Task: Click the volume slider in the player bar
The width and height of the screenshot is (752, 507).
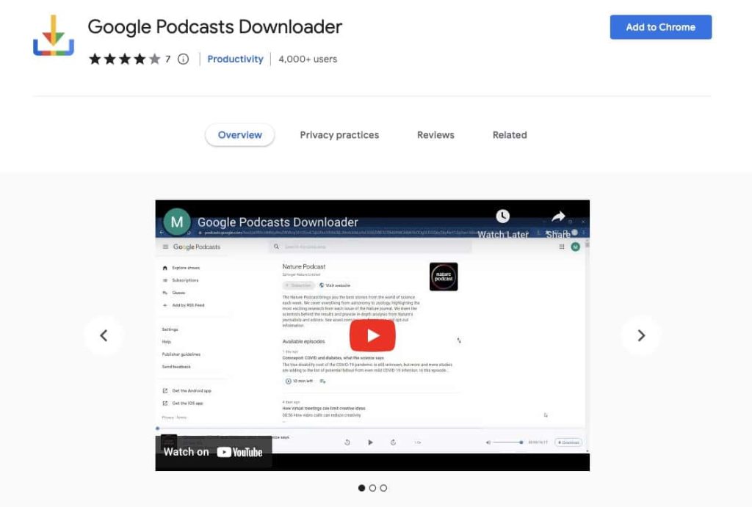Action: click(507, 442)
